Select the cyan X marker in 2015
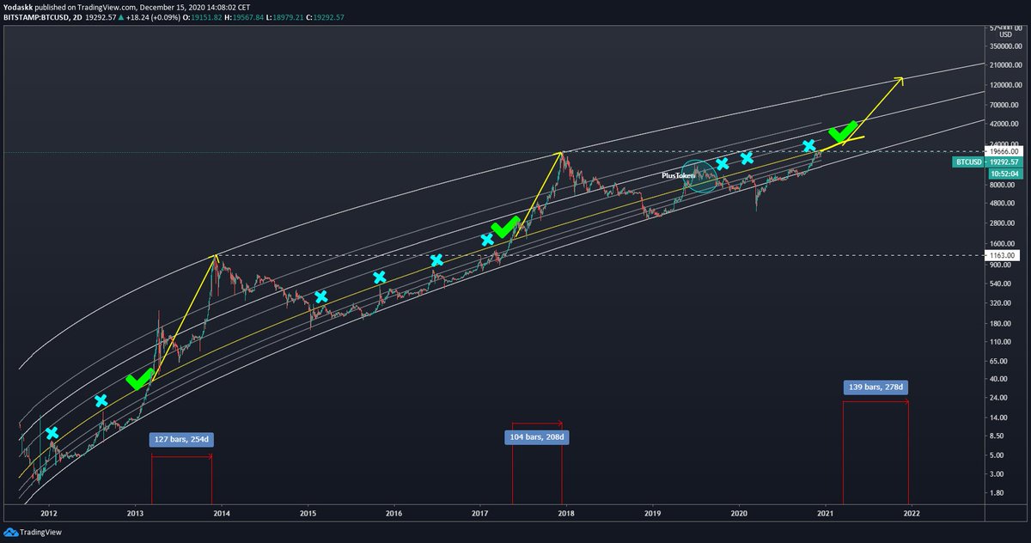The height and width of the screenshot is (543, 1031). point(321,296)
